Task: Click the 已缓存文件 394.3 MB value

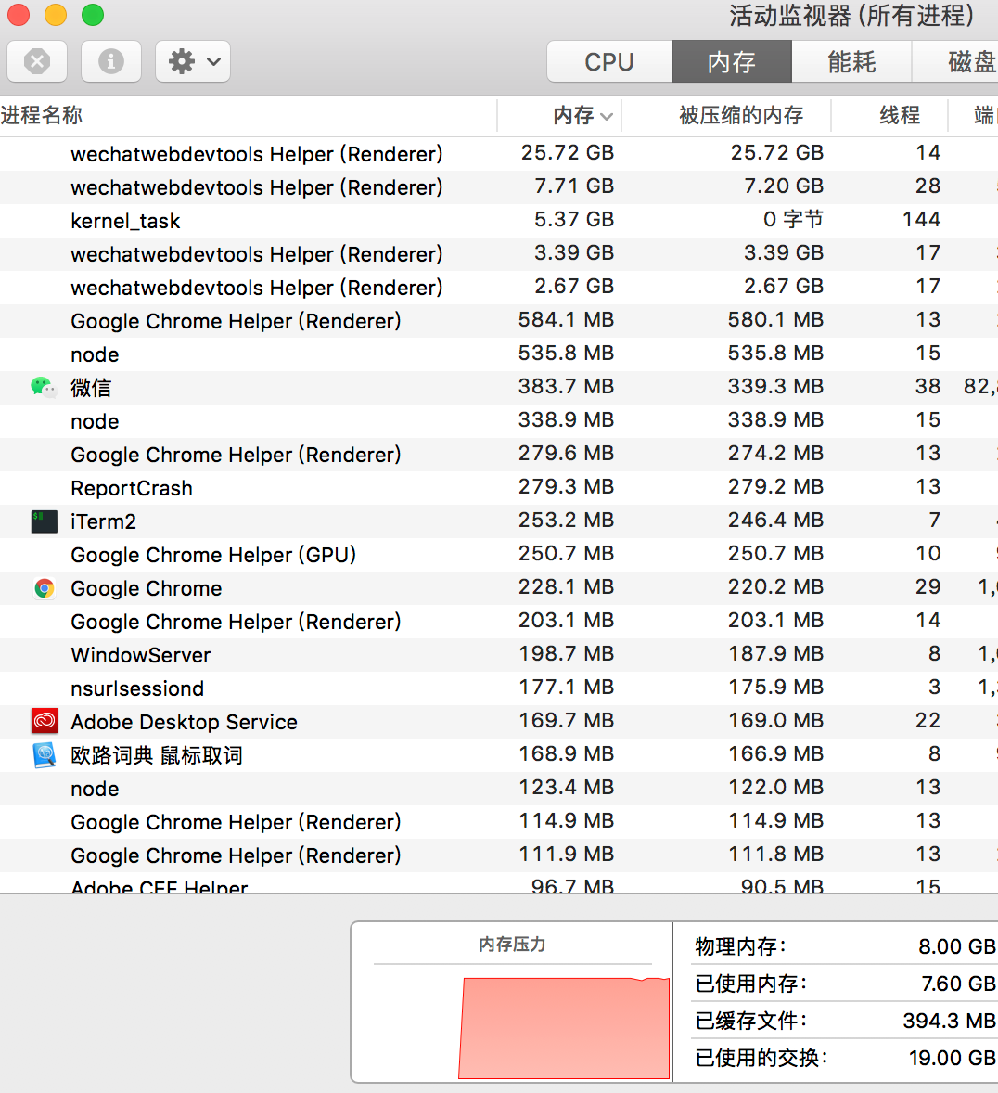Action: 949,1021
